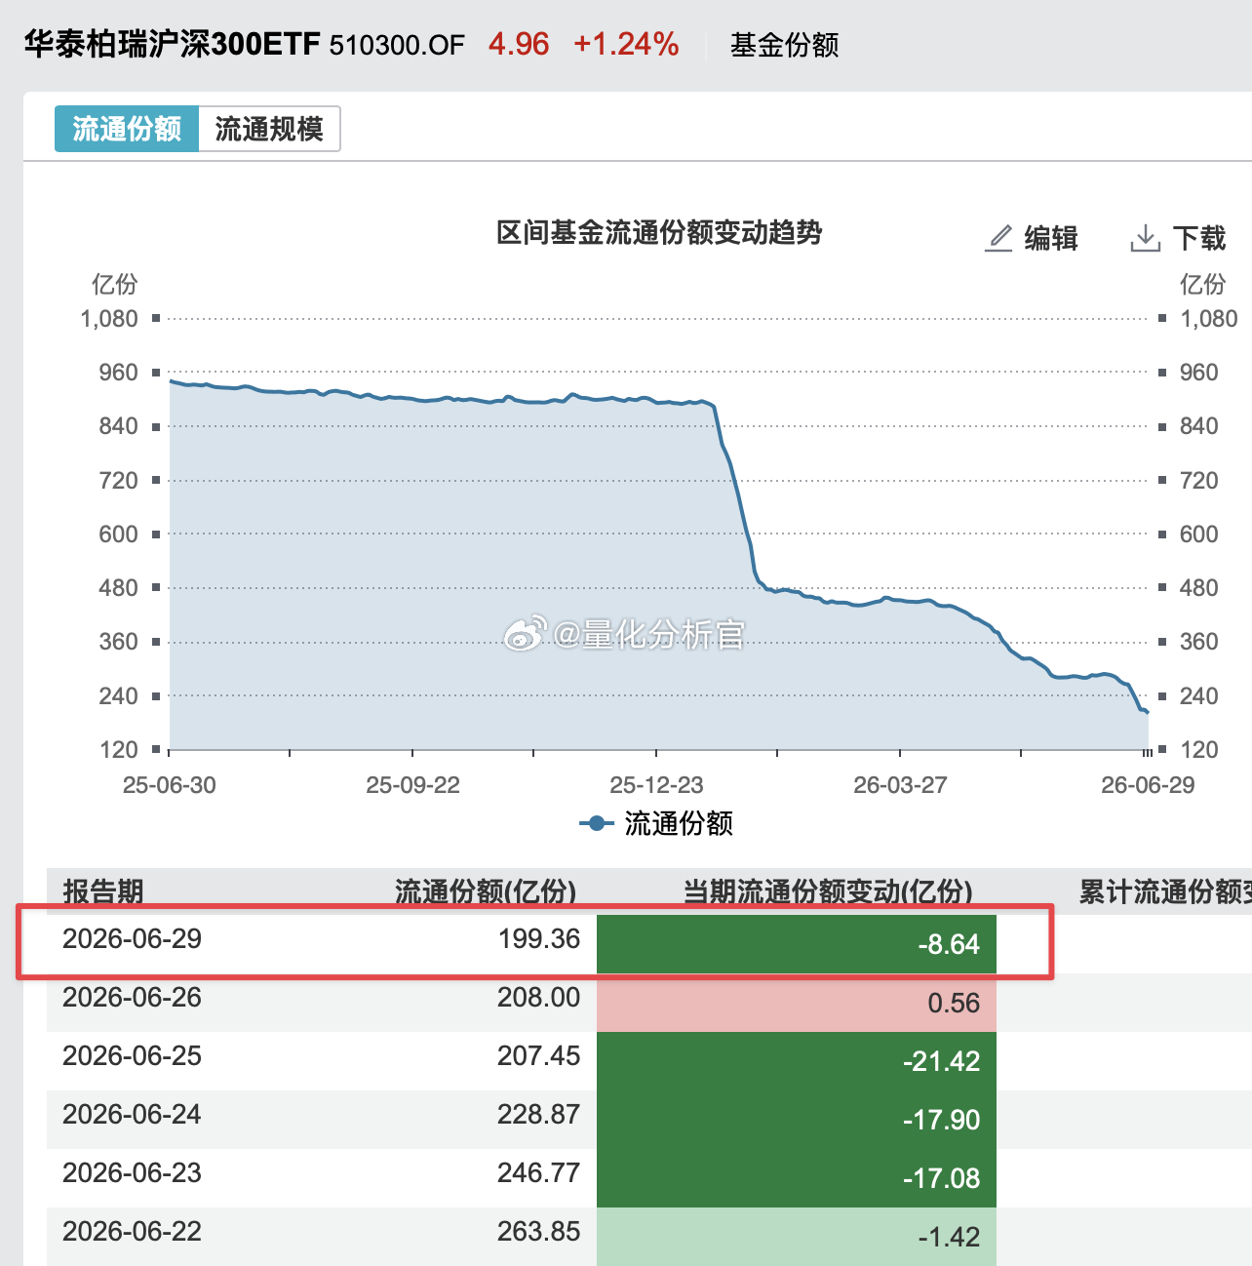Click the left y-axis unit label 亿份
1252x1266 pixels.
(115, 284)
